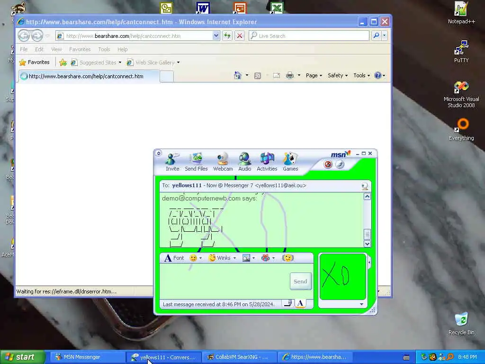Open a new tab in Internet Explorer
The image size is (485, 364).
tap(167, 76)
